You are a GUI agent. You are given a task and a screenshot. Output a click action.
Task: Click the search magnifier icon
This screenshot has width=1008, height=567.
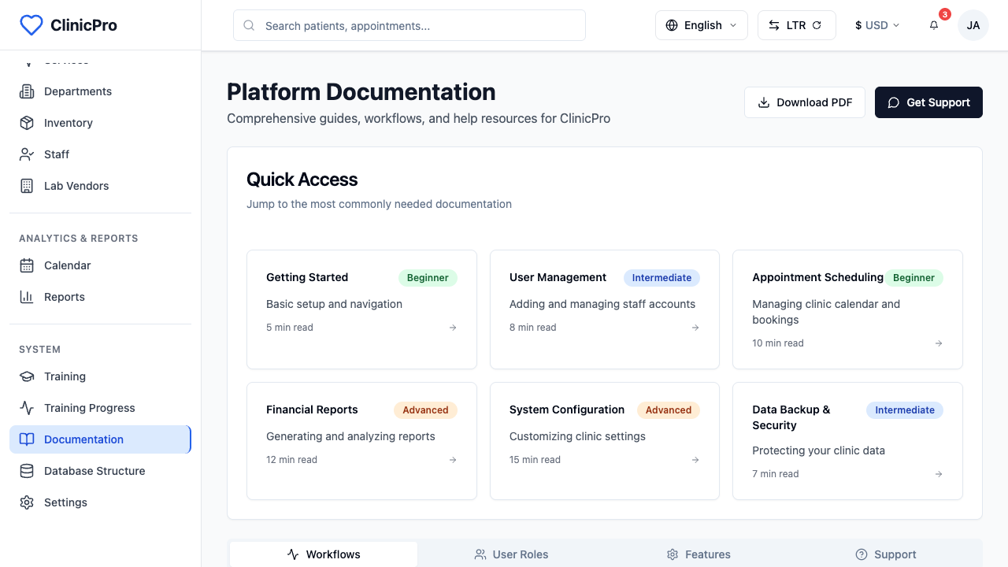pos(249,25)
